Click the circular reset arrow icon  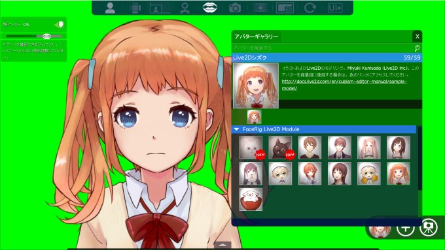[x=310, y=8]
